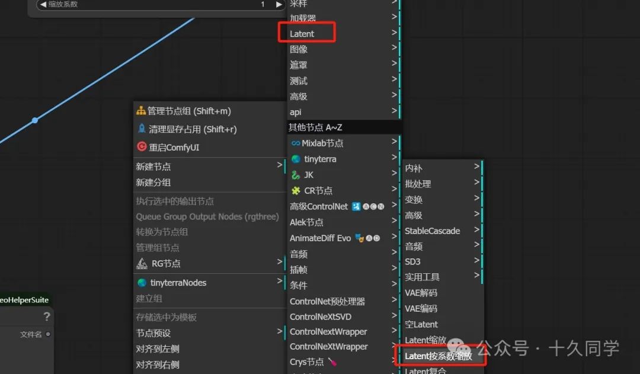Open the 实用工具 Latent submenu

[x=443, y=277]
